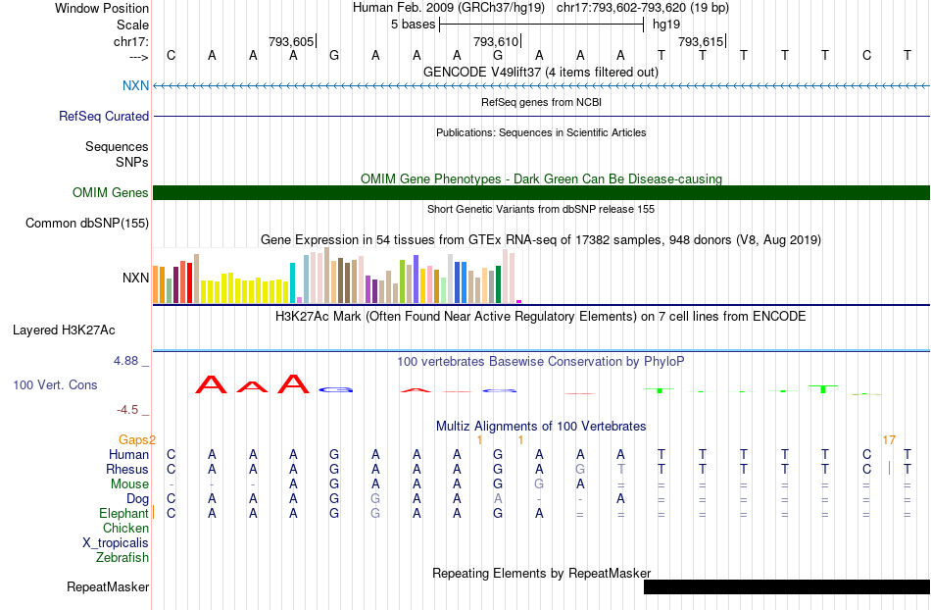
Task: Click the RepeatMasker track label
Action: 108,586
